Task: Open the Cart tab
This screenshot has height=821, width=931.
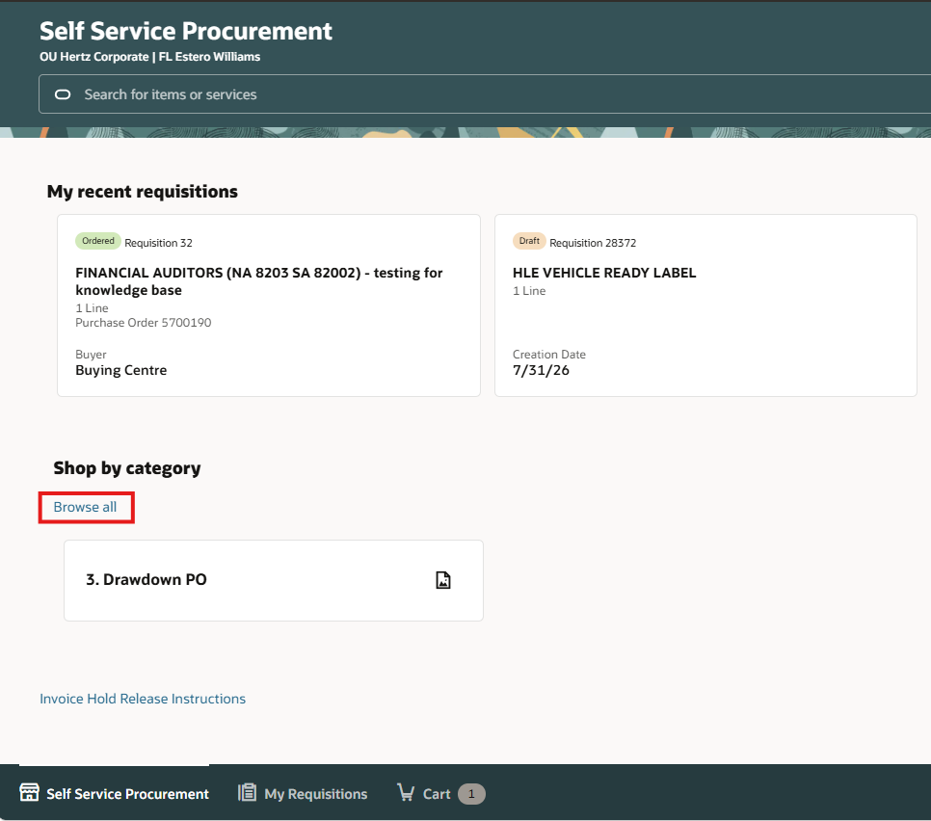Action: pyautogui.click(x=440, y=794)
